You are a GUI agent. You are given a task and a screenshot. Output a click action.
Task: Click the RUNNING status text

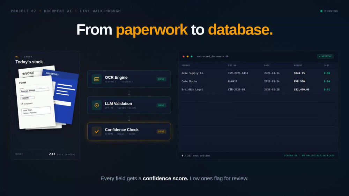pyautogui.click(x=331, y=11)
